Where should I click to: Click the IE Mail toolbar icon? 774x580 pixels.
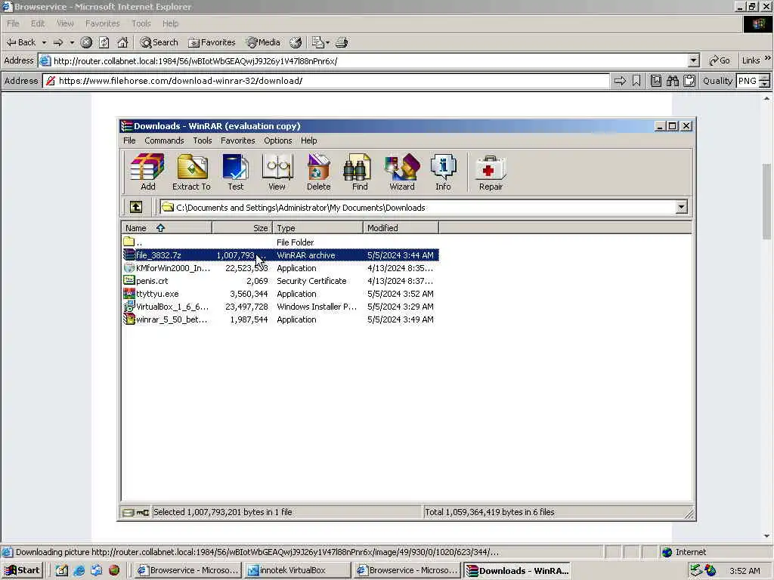point(317,42)
